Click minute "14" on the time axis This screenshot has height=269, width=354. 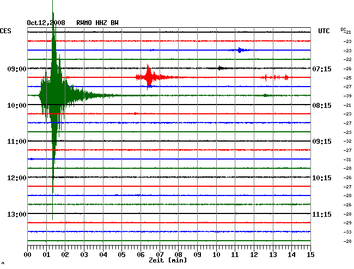[291, 255]
